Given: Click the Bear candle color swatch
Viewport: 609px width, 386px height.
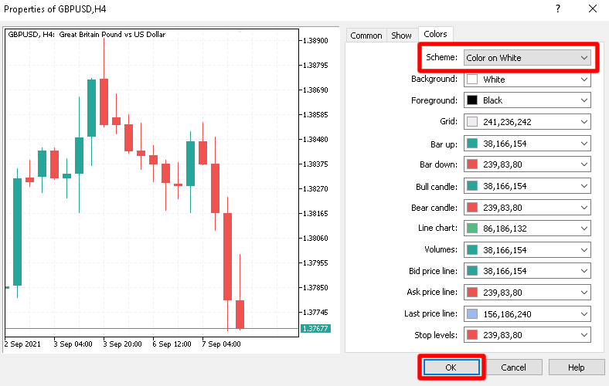Looking at the screenshot, I should pos(472,208).
